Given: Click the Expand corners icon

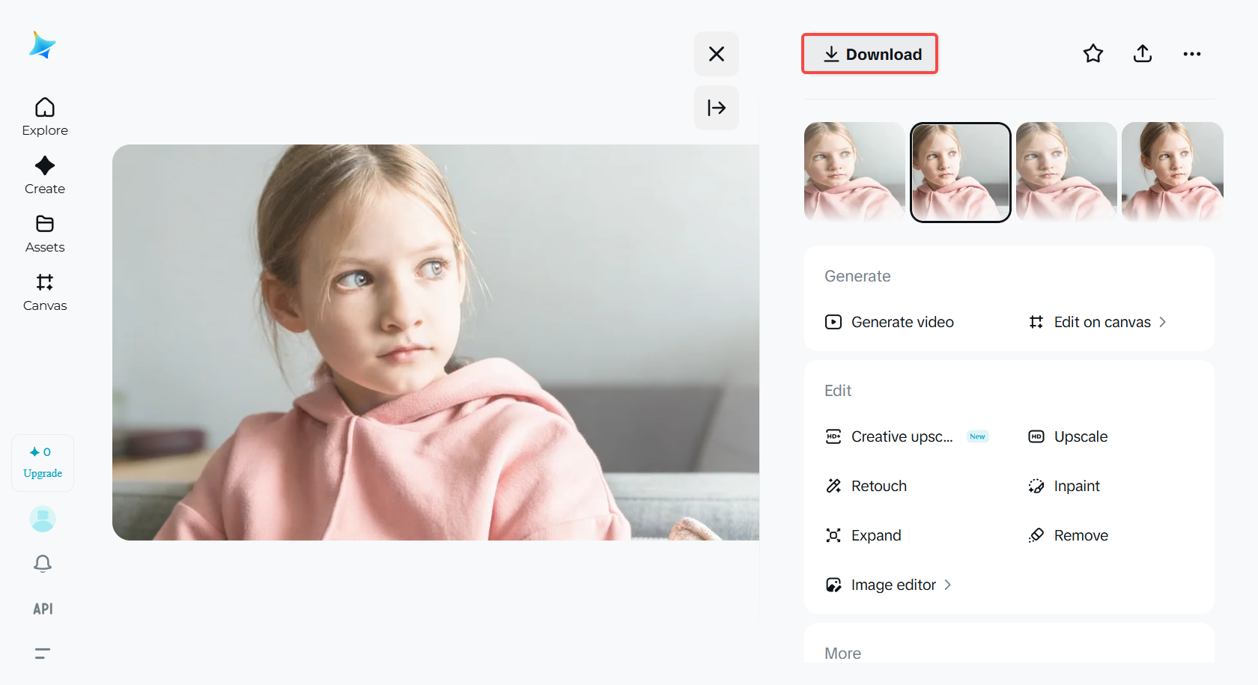Looking at the screenshot, I should point(833,535).
